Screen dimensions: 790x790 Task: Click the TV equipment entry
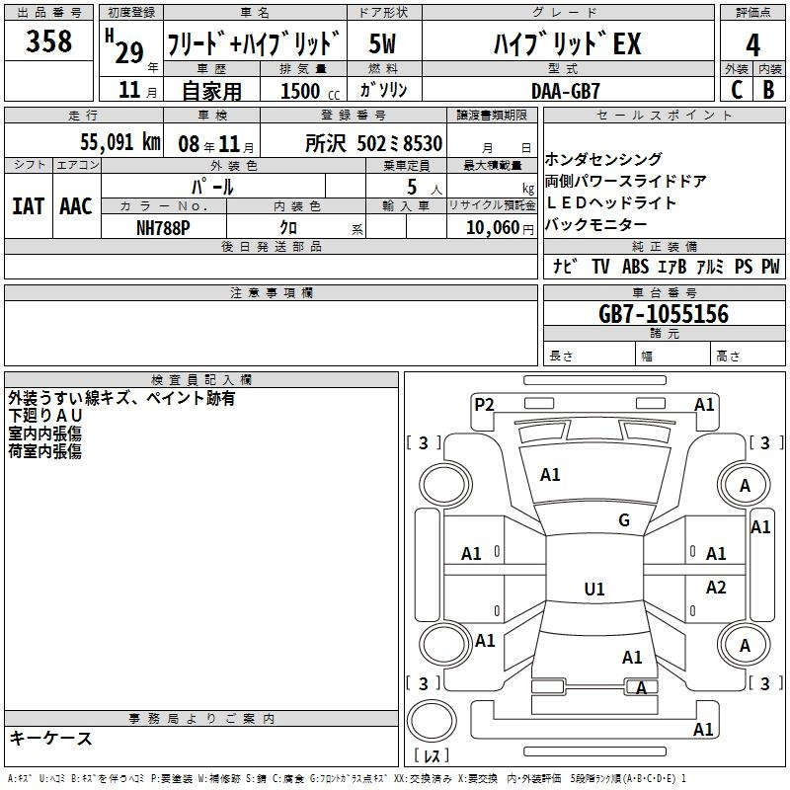pos(600,266)
